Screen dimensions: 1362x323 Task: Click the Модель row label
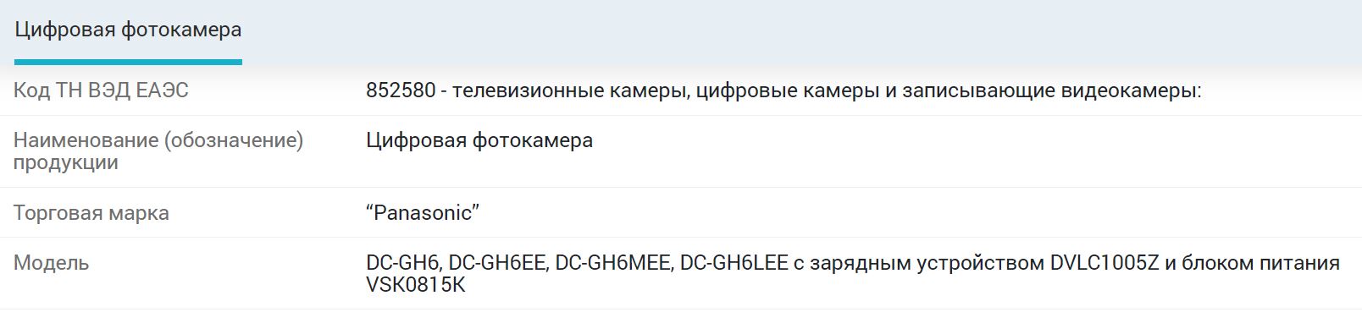tap(51, 263)
